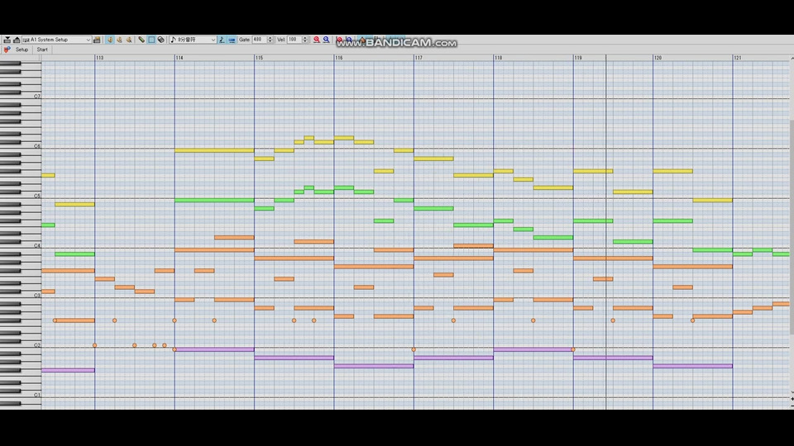Select the third hand tool icon
This screenshot has width=794, height=446.
[x=129, y=40]
